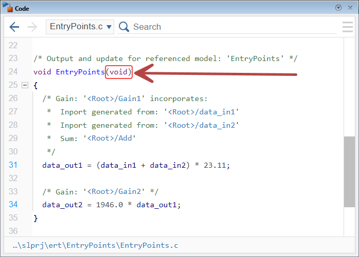Click the 'Output and update' comment line
Screen dimensions: 359x257
[x=165, y=58]
